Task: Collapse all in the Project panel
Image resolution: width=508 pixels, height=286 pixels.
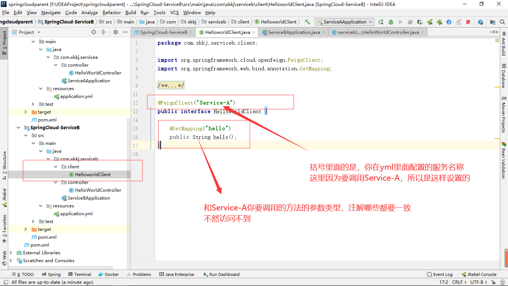Action: pyautogui.click(x=104, y=32)
